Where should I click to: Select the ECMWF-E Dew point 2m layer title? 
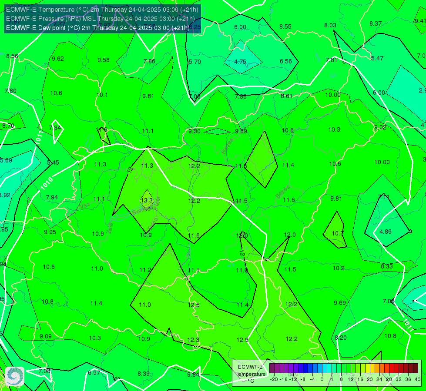pos(98,28)
